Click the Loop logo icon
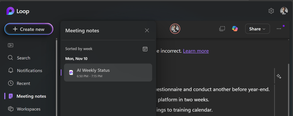This screenshot has height=116, width=293. pos(10,11)
